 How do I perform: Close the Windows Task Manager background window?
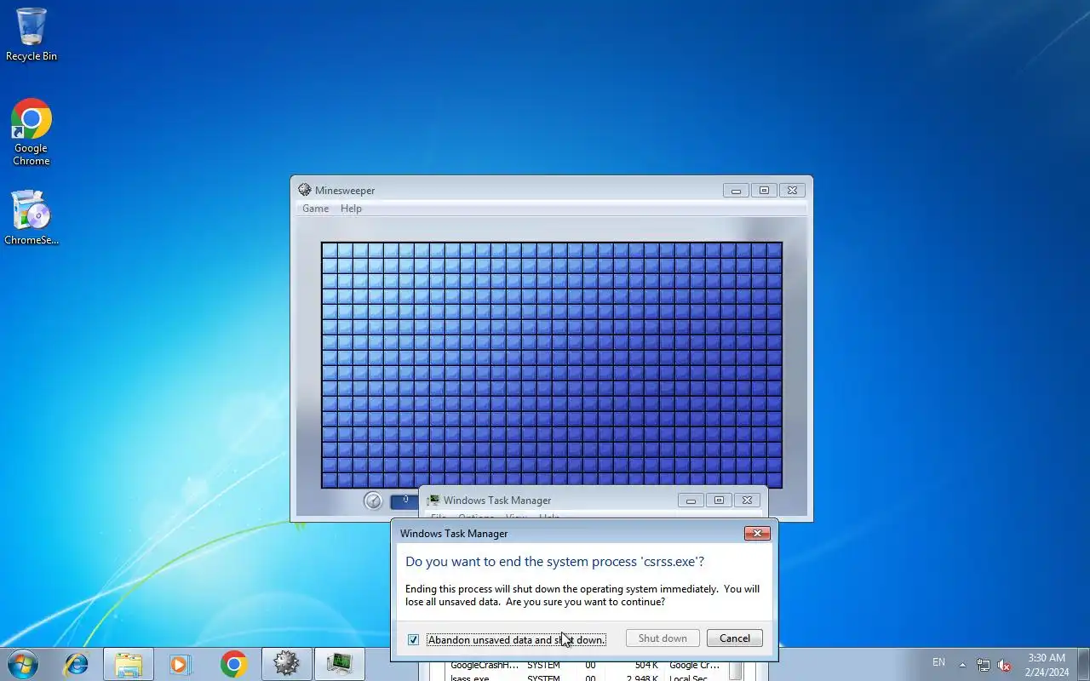747,501
